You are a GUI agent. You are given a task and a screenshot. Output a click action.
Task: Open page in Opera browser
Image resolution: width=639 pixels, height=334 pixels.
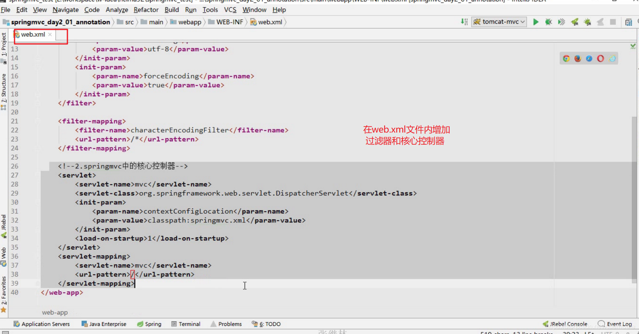pyautogui.click(x=601, y=59)
